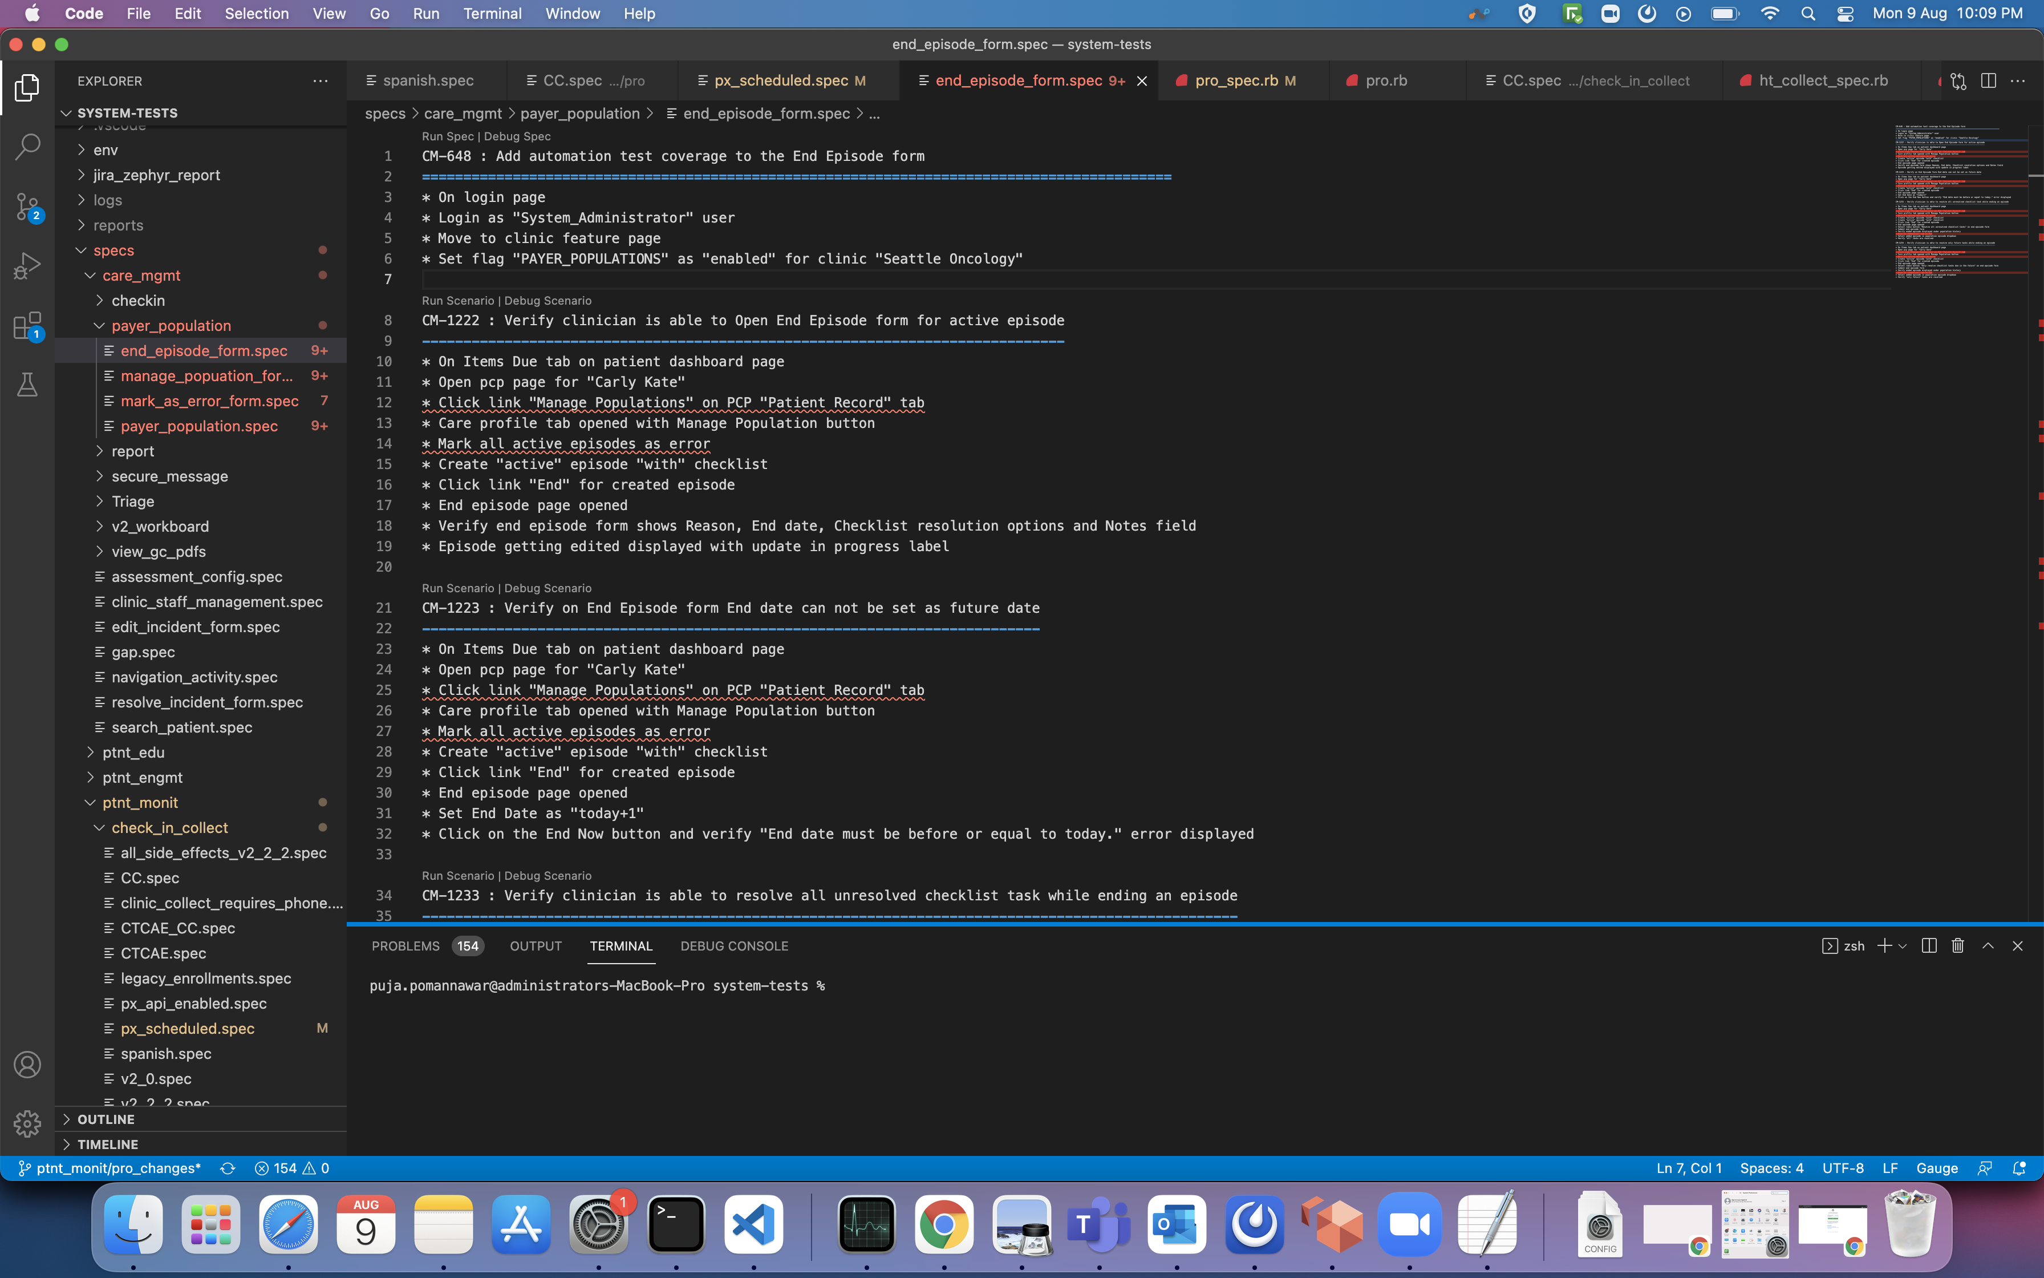Viewport: 2044px width, 1278px height.
Task: Toggle notifications bell in status bar
Action: (2019, 1168)
